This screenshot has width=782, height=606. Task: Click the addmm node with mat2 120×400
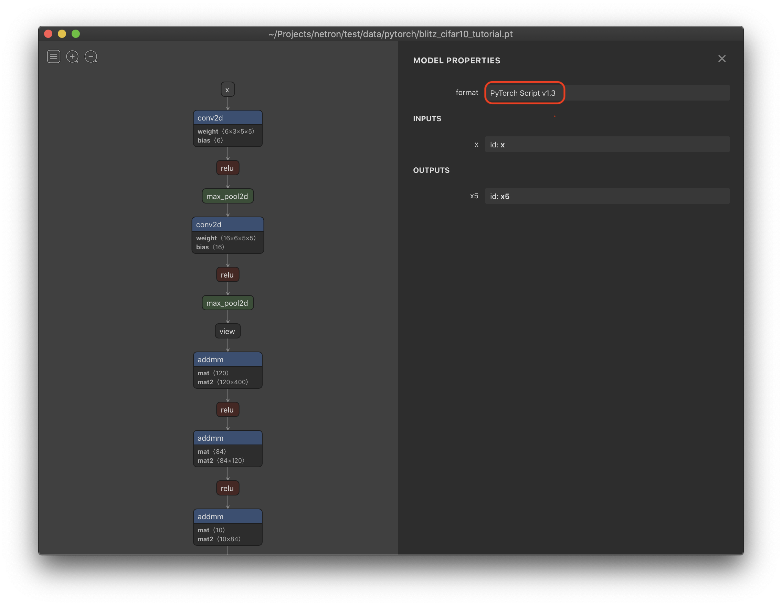coord(228,359)
